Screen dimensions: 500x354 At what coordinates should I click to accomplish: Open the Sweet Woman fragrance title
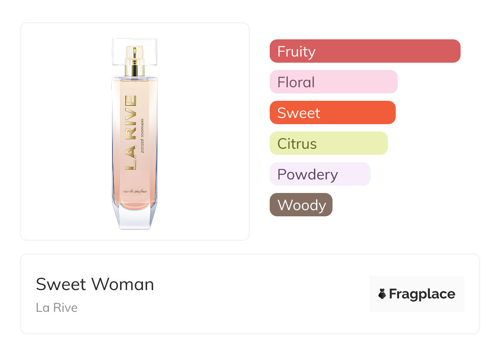click(95, 284)
